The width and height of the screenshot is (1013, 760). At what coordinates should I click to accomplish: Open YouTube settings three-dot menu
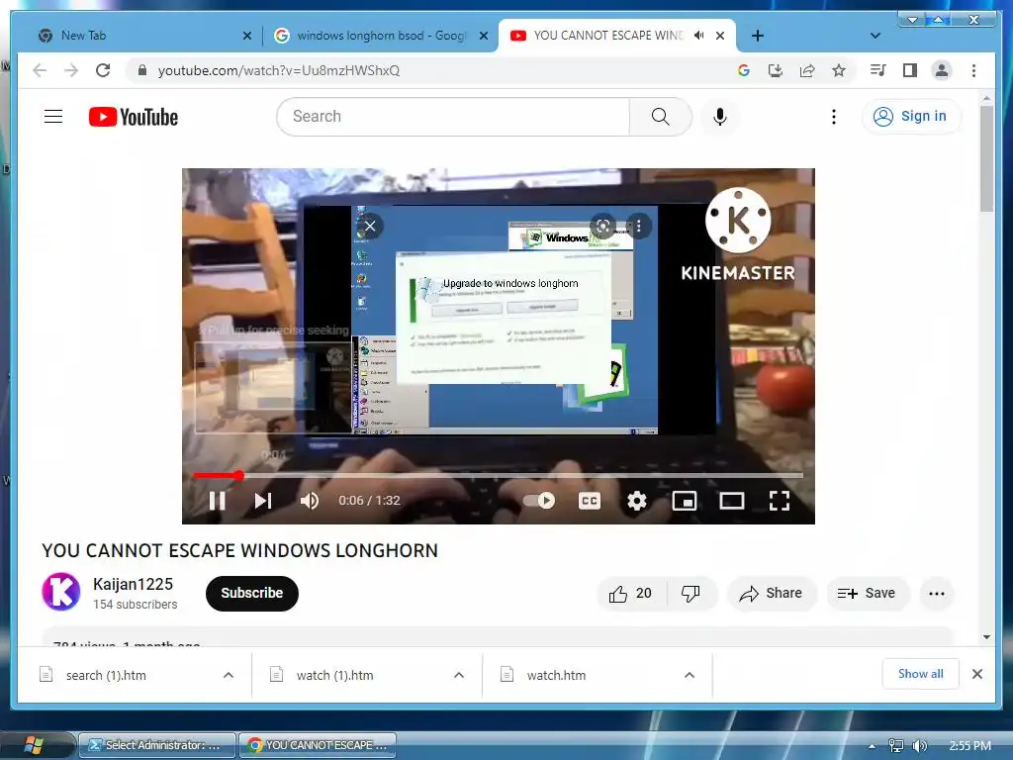pyautogui.click(x=833, y=117)
